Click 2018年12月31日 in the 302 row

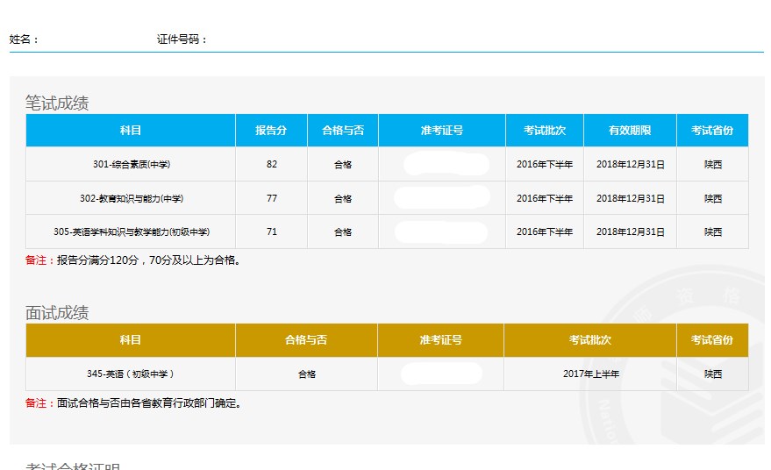tap(630, 199)
